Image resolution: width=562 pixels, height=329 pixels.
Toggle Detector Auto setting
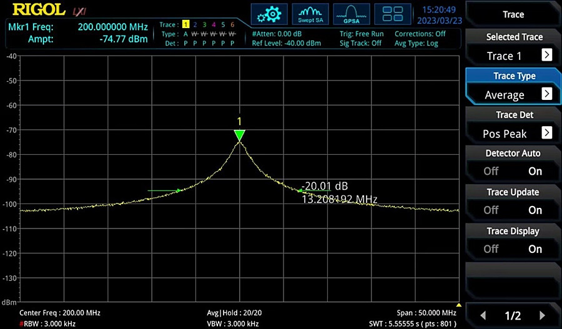[513, 163]
